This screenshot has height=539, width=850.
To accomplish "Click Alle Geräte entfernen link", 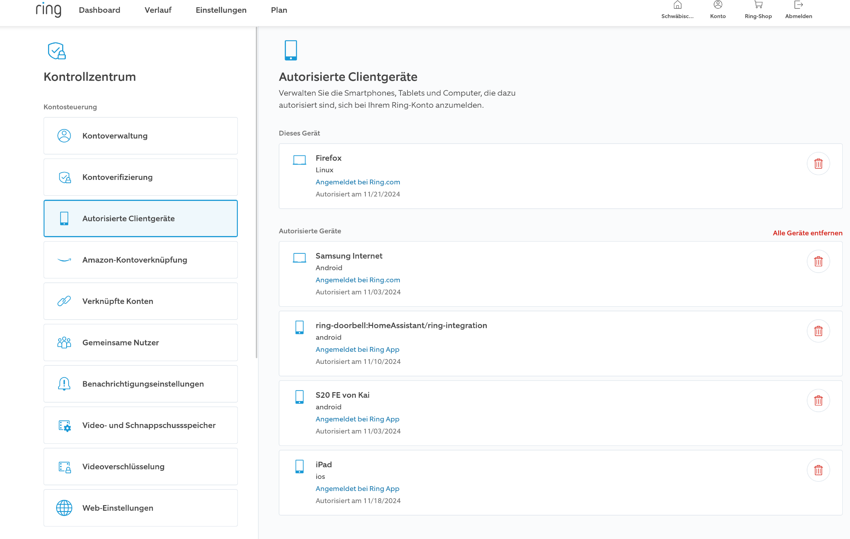I will pyautogui.click(x=807, y=233).
